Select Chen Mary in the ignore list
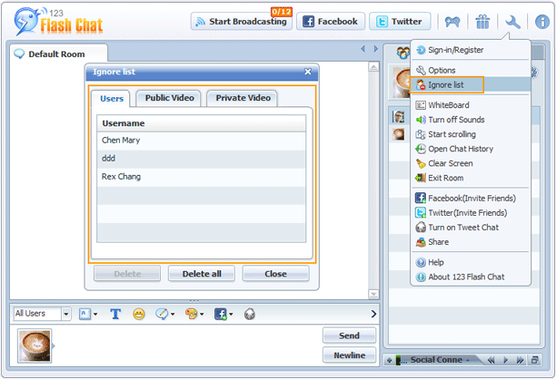Image resolution: width=556 pixels, height=379 pixels. (x=201, y=141)
